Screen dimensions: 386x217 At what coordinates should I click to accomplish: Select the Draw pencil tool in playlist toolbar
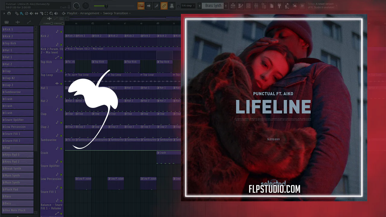pos(17,13)
